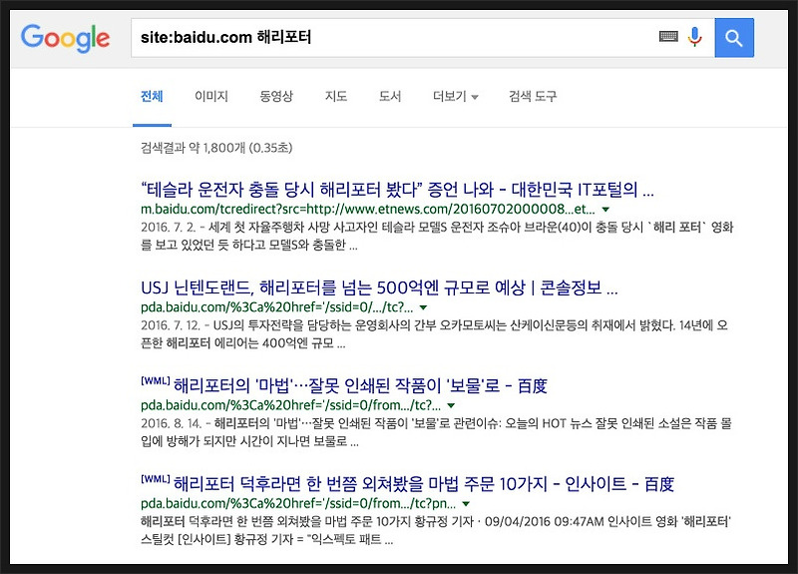The height and width of the screenshot is (574, 798).
Task: Expand the 더보기 dropdown menu
Action: click(455, 96)
